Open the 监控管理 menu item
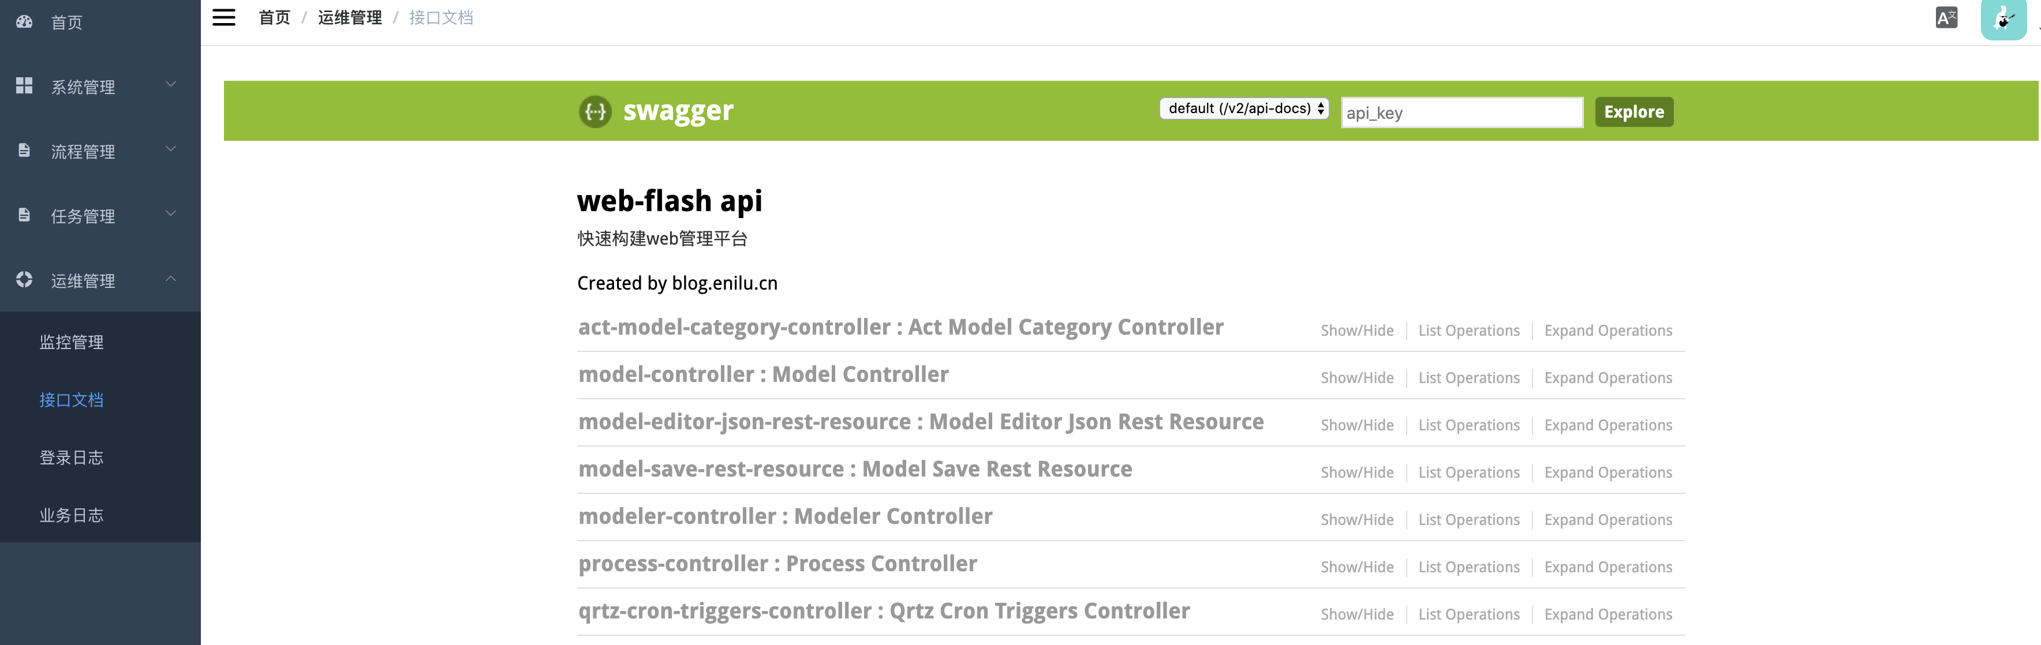The width and height of the screenshot is (2041, 645). (x=72, y=342)
